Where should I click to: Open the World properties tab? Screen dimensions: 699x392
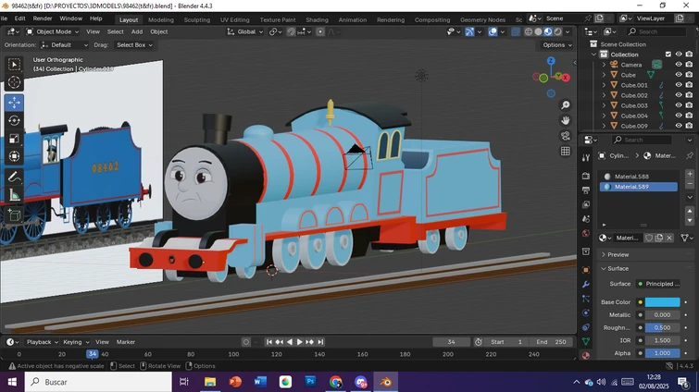(586, 233)
